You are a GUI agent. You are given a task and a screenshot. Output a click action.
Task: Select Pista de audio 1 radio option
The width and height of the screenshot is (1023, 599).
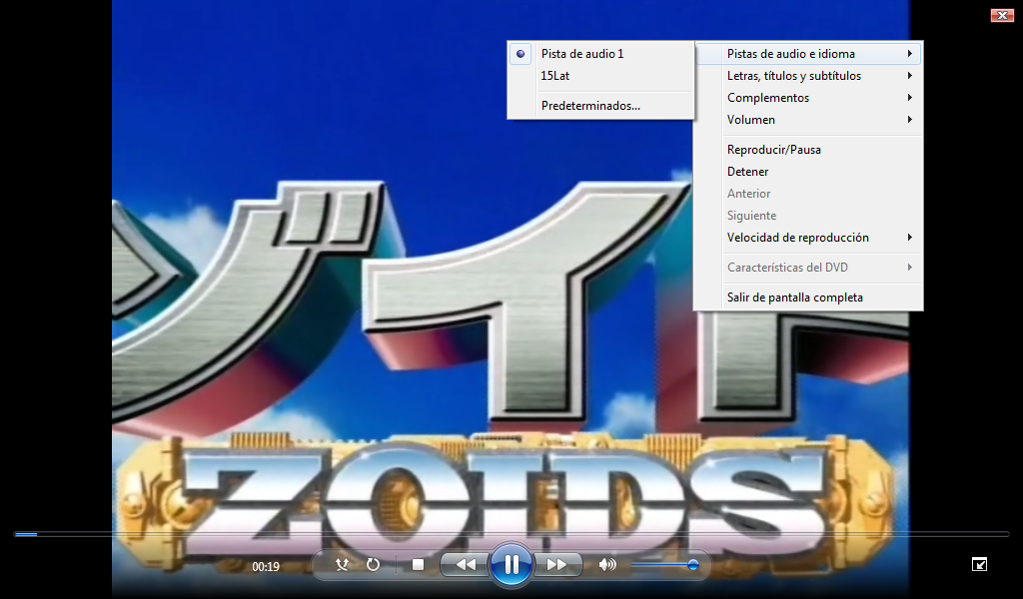click(600, 54)
